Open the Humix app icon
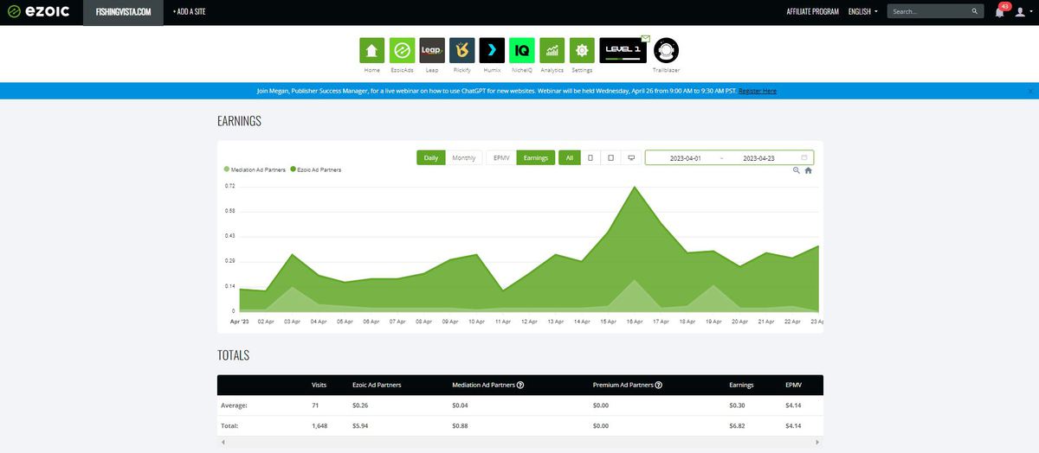 (492, 49)
